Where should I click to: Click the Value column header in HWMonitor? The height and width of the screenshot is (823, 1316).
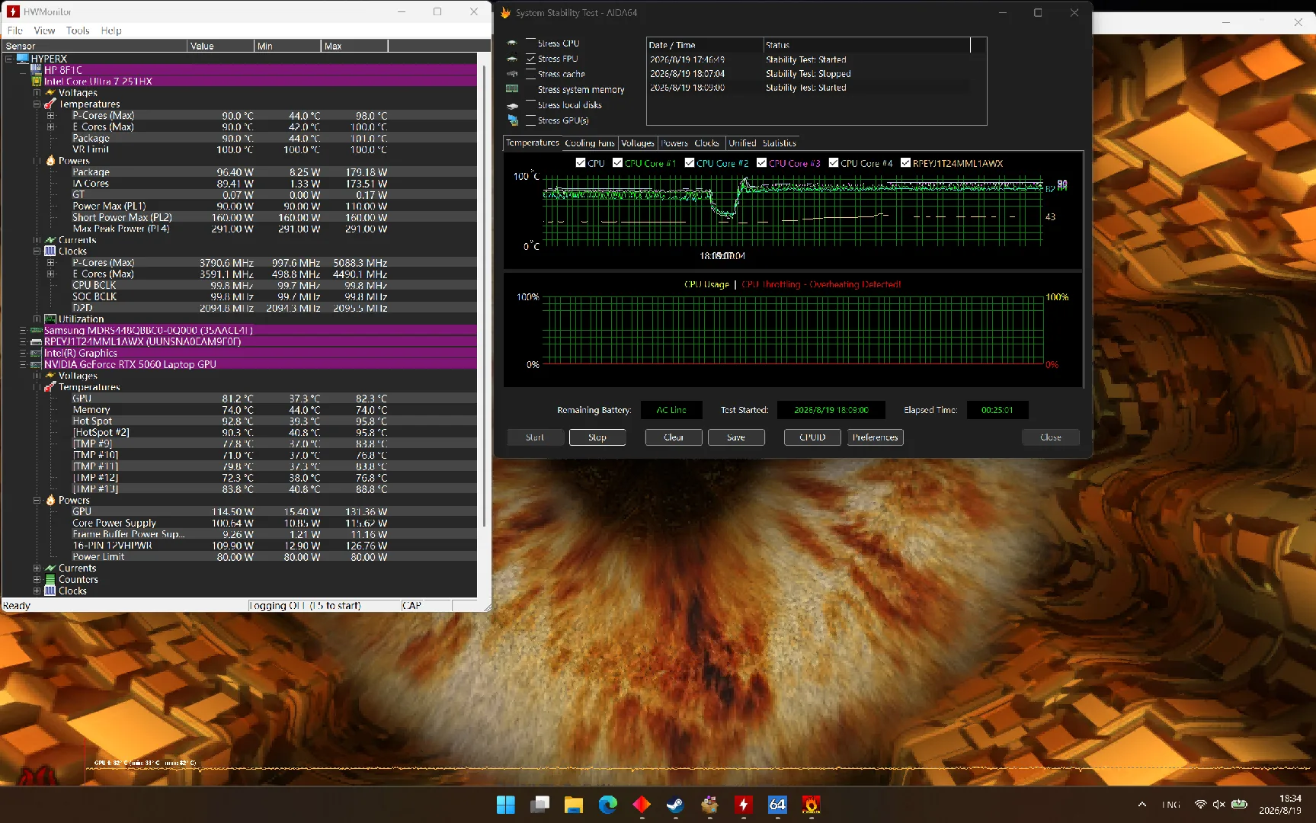220,46
